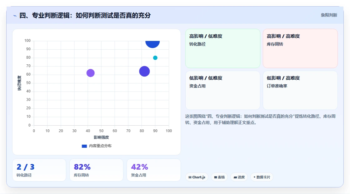Click the 象限判断 label in header
The height and width of the screenshot is (194, 350).
pos(329,15)
